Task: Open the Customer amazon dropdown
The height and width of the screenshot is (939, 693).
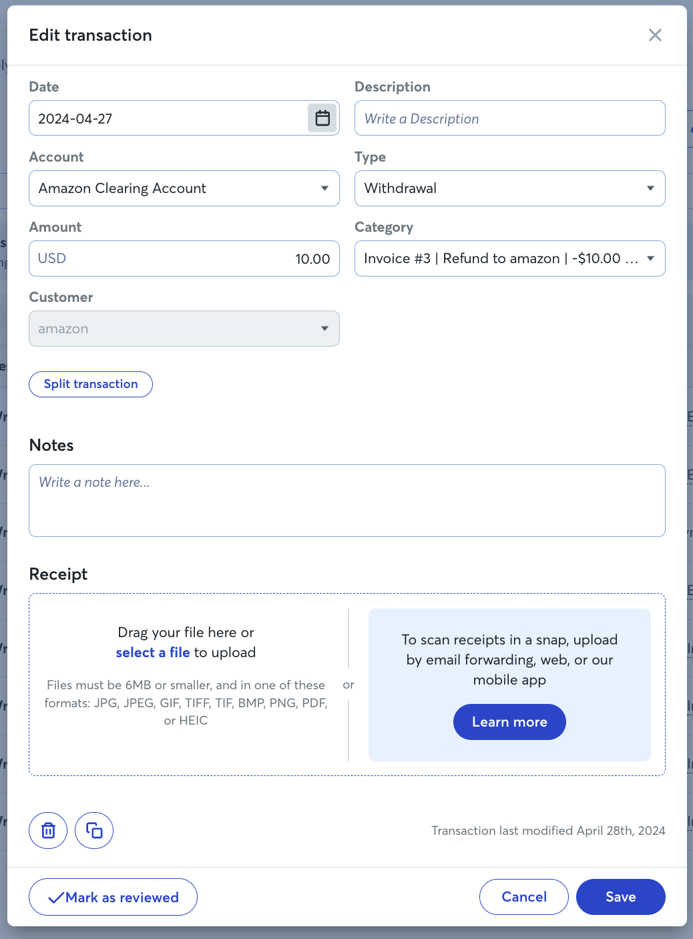Action: (184, 329)
